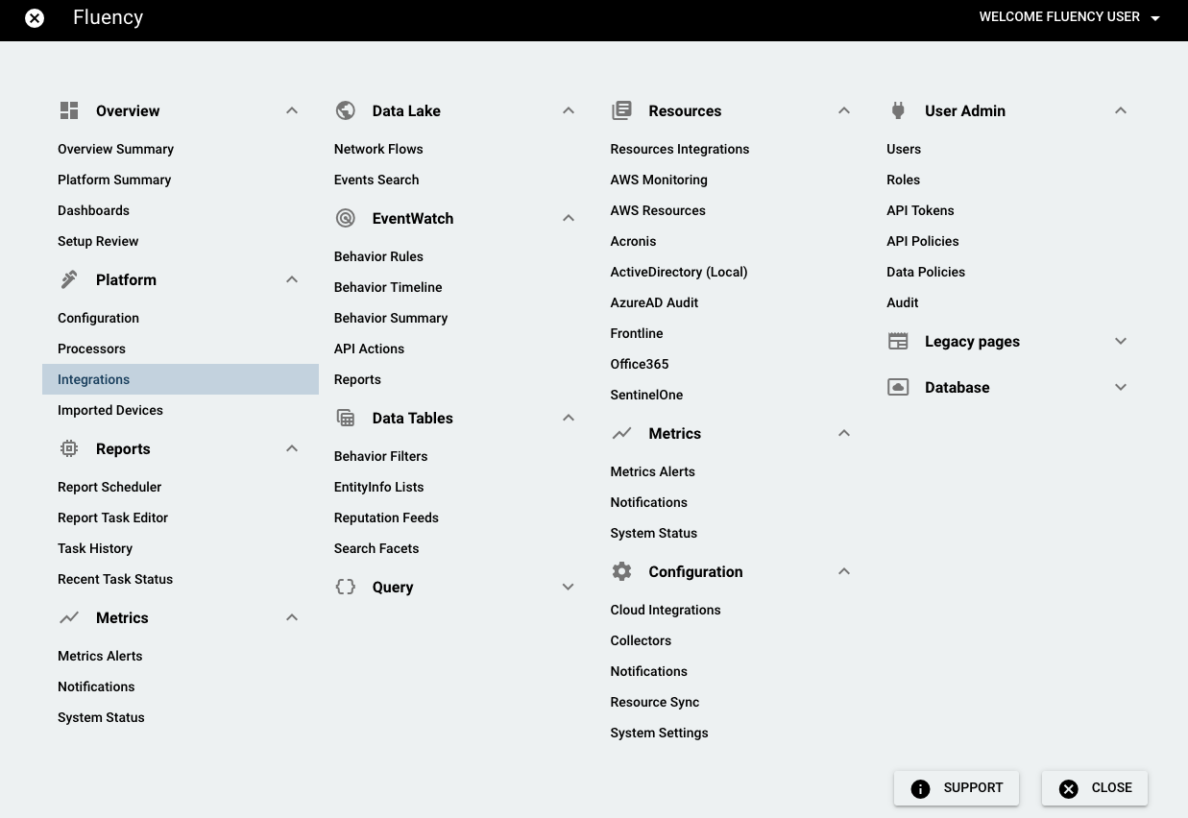Click the Data Lake globe icon
Viewport: 1188px width, 818px height.
[346, 110]
